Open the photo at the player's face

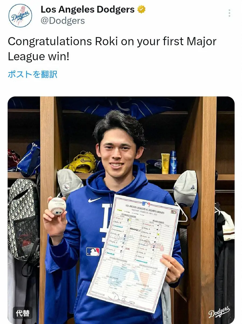pyautogui.click(x=117, y=151)
